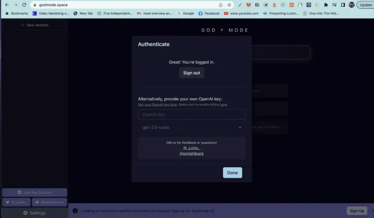Open the Video Marketing bookmark
The image size is (374, 218).
click(51, 13)
